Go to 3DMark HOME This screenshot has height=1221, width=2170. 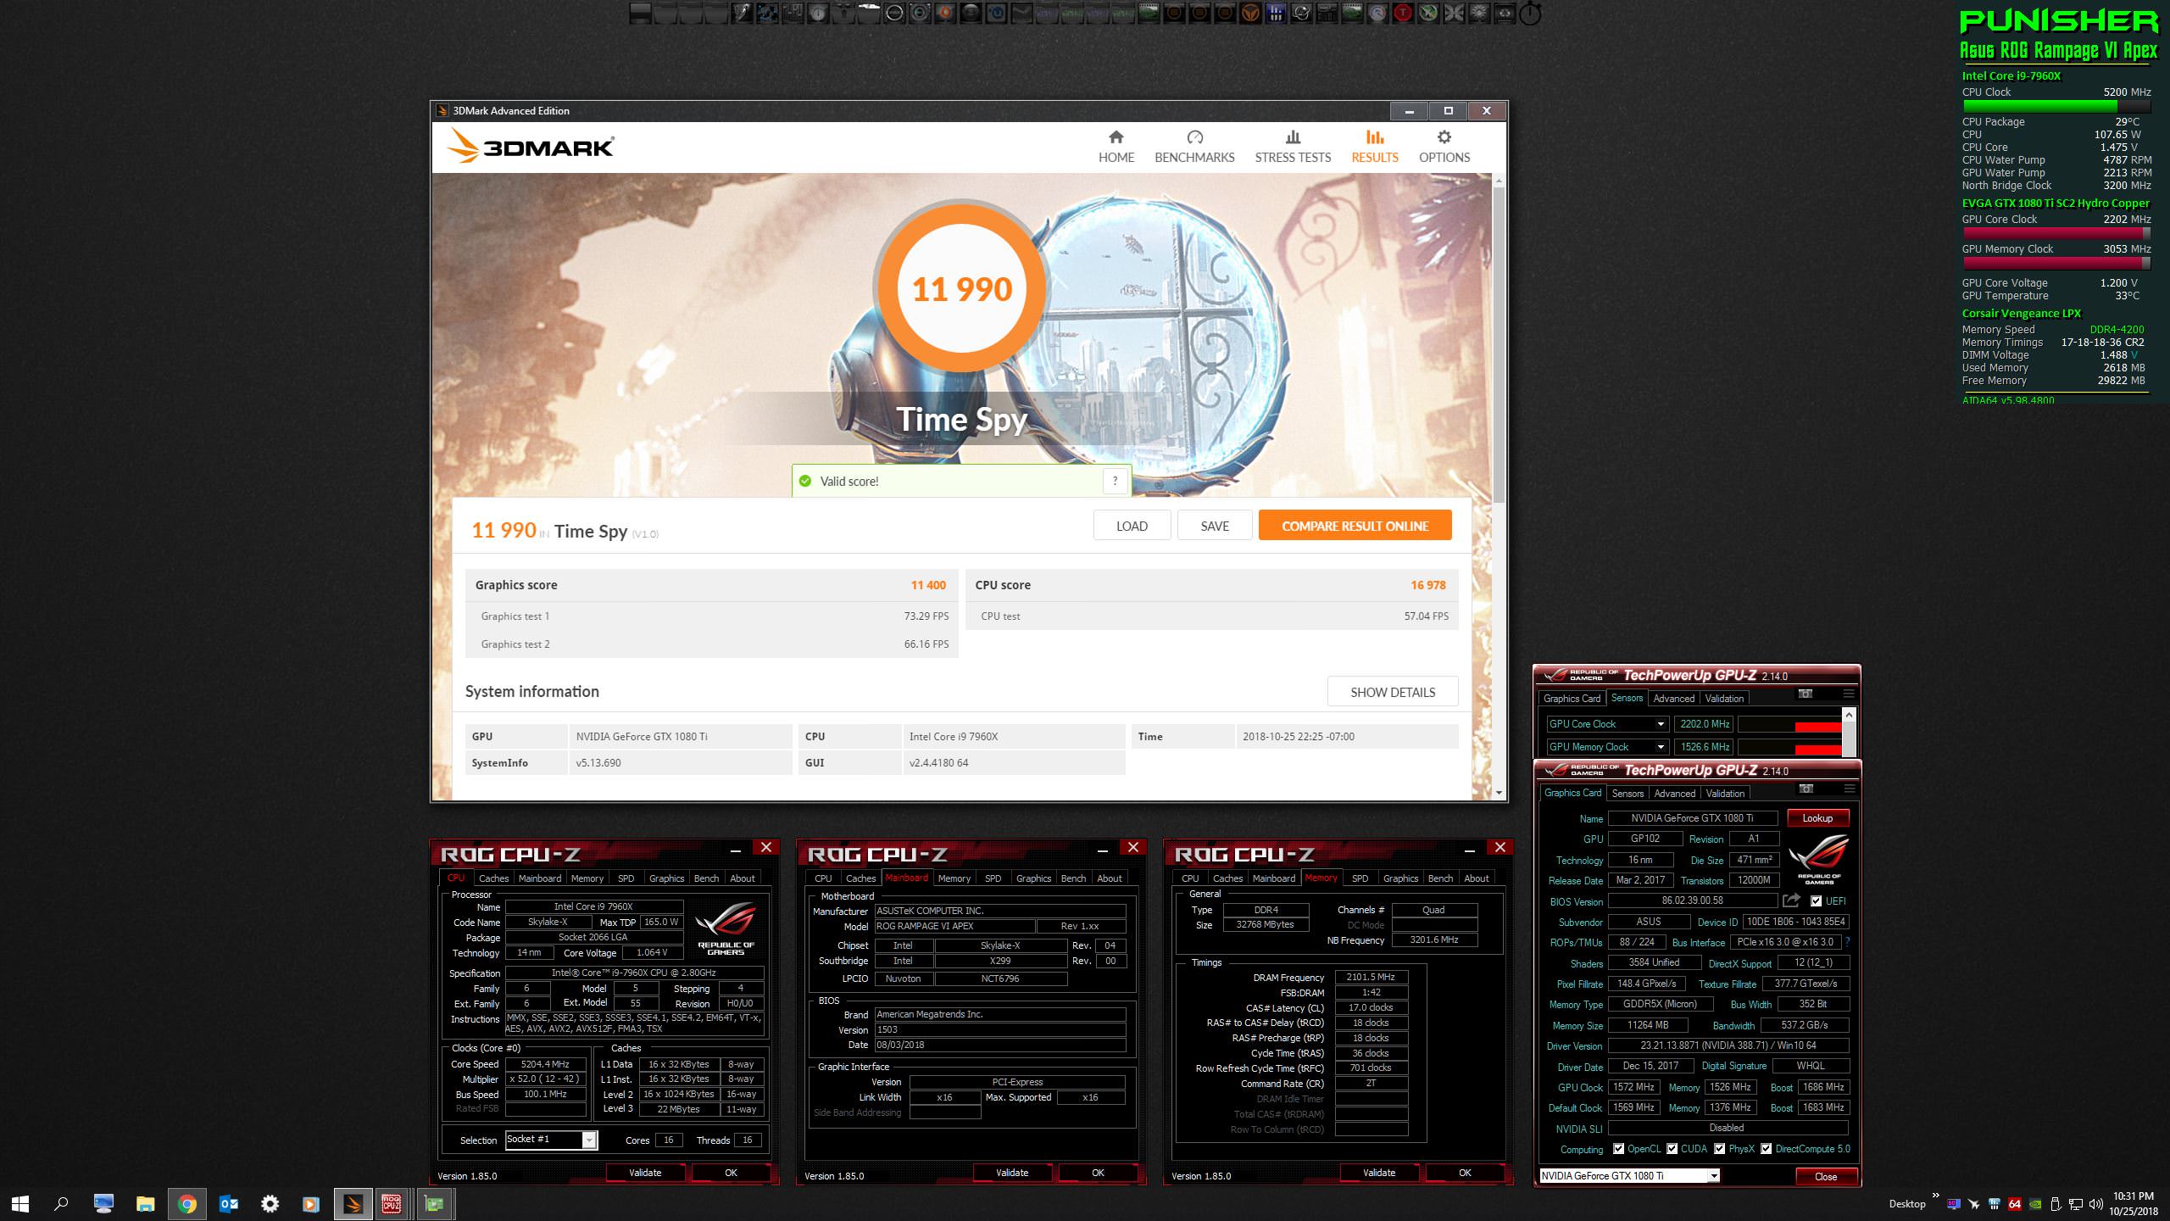pos(1116,147)
